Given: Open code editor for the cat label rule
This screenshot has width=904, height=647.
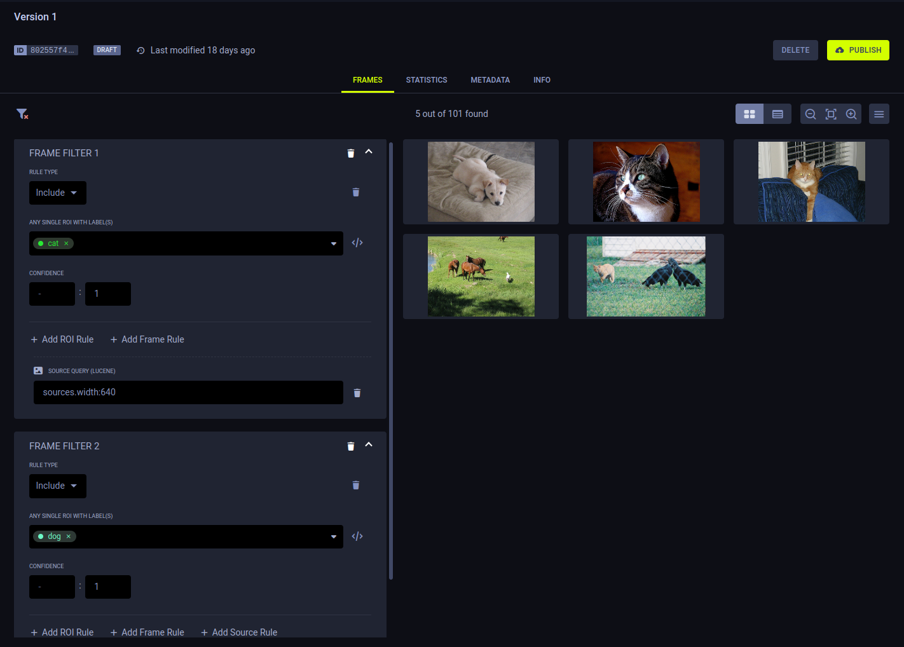Looking at the screenshot, I should 357,242.
